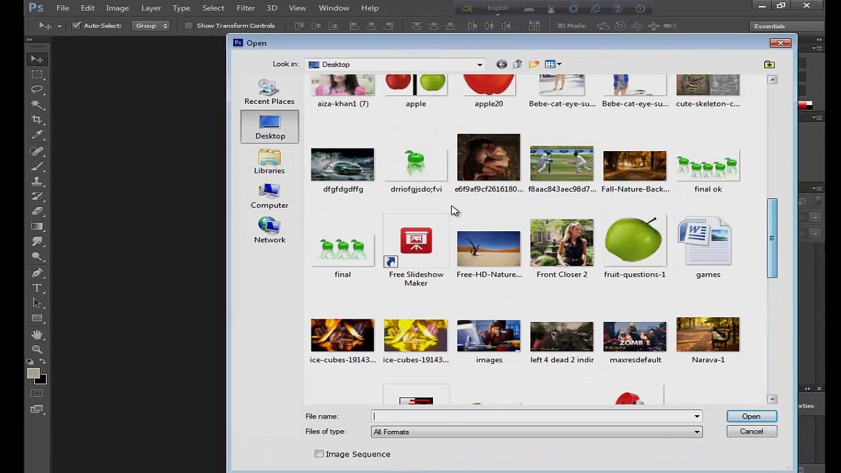This screenshot has height=473, width=841.
Task: Go up one folder level
Action: [518, 64]
